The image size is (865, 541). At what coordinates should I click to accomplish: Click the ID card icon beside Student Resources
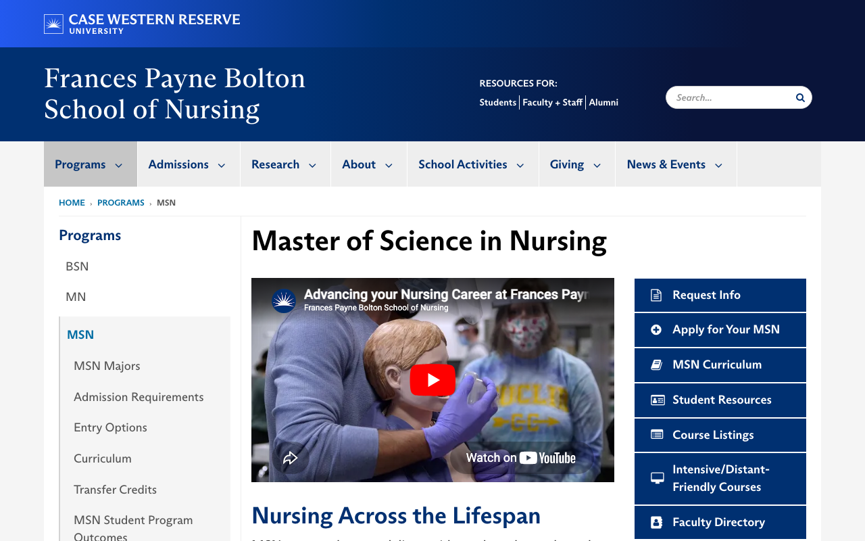point(658,400)
